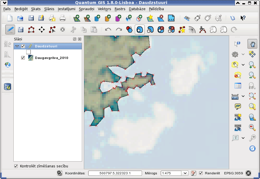Open new print composer icon
This screenshot has height=179, width=260.
[x=52, y=18]
